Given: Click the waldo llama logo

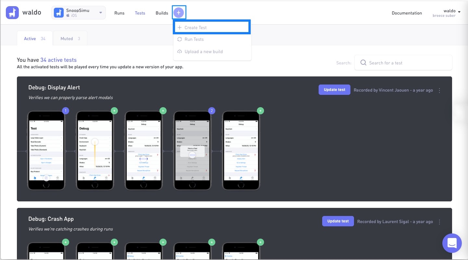Looking at the screenshot, I should click(12, 13).
